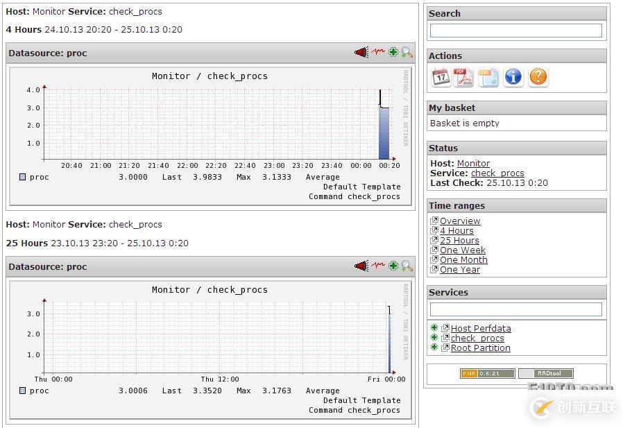Open the One Week time range link
623x428 pixels.
pos(463,250)
